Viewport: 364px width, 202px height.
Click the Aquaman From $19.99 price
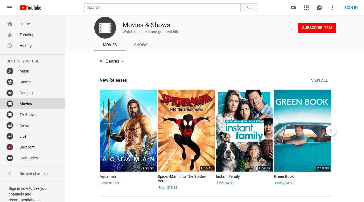point(110,183)
